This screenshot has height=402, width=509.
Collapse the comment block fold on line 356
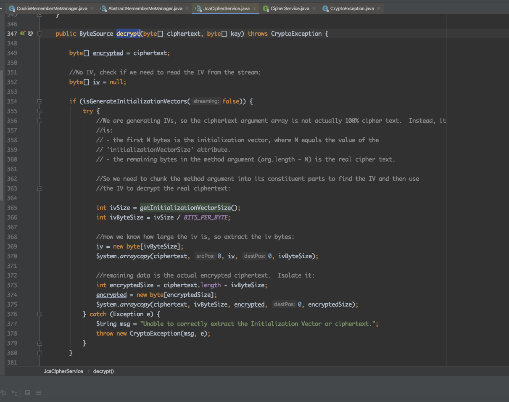tap(40, 121)
